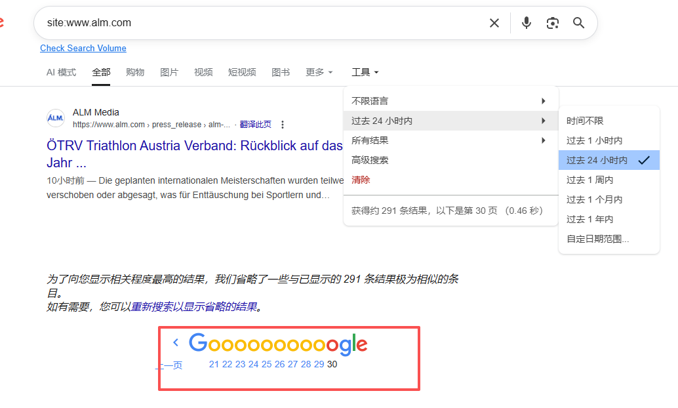Go to results page 25
Image resolution: width=678 pixels, height=408 pixels.
point(266,364)
